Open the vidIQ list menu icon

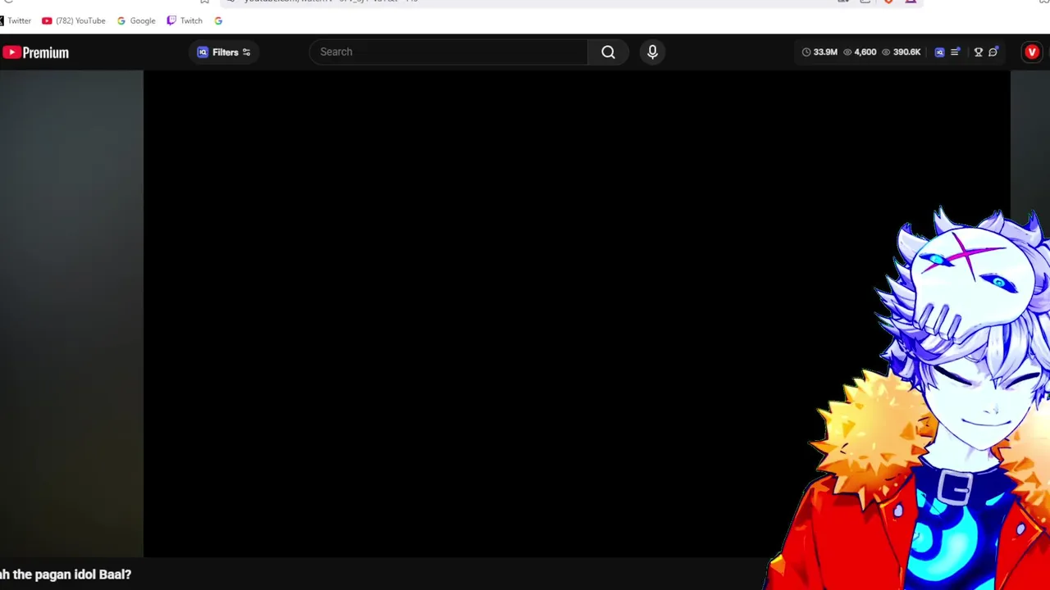click(955, 52)
